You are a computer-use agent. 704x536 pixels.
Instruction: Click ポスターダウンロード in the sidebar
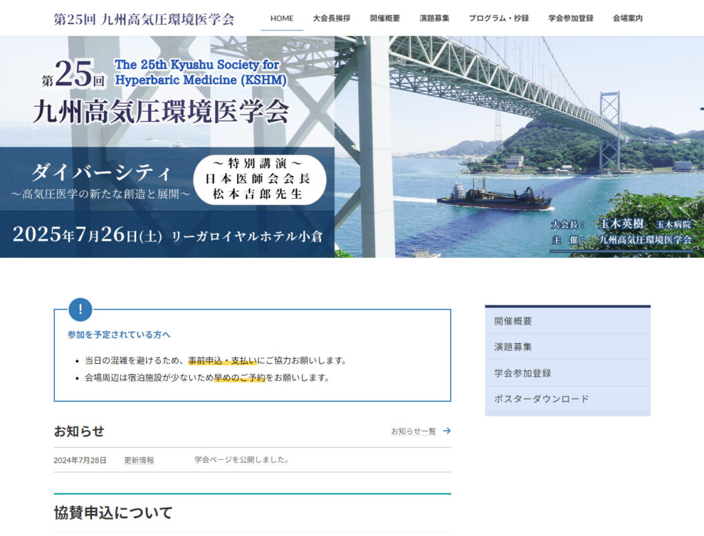pos(542,399)
